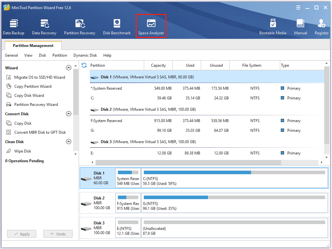This screenshot has width=332, height=249.
Task: Click the Undo button
Action: [58, 234]
